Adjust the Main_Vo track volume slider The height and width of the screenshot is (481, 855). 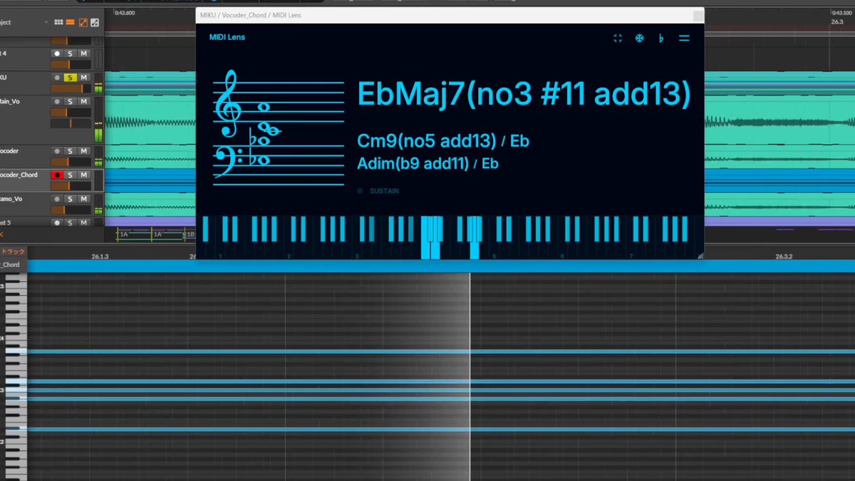(71, 113)
